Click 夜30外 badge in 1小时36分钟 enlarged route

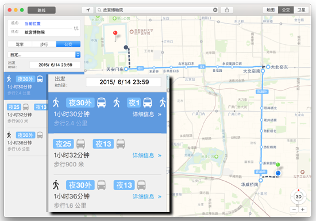[x=80, y=185]
